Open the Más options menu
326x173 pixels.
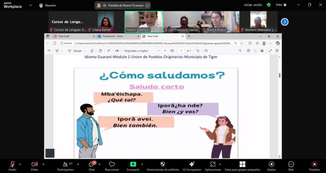(291, 166)
